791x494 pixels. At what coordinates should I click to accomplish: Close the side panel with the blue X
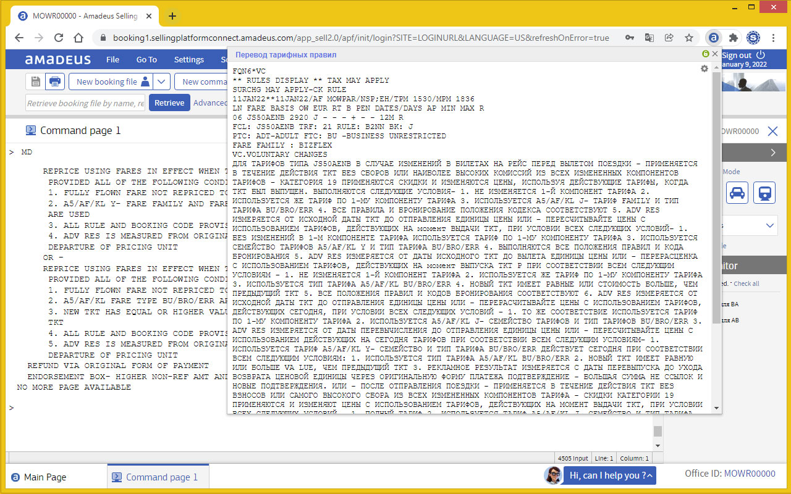click(772, 131)
